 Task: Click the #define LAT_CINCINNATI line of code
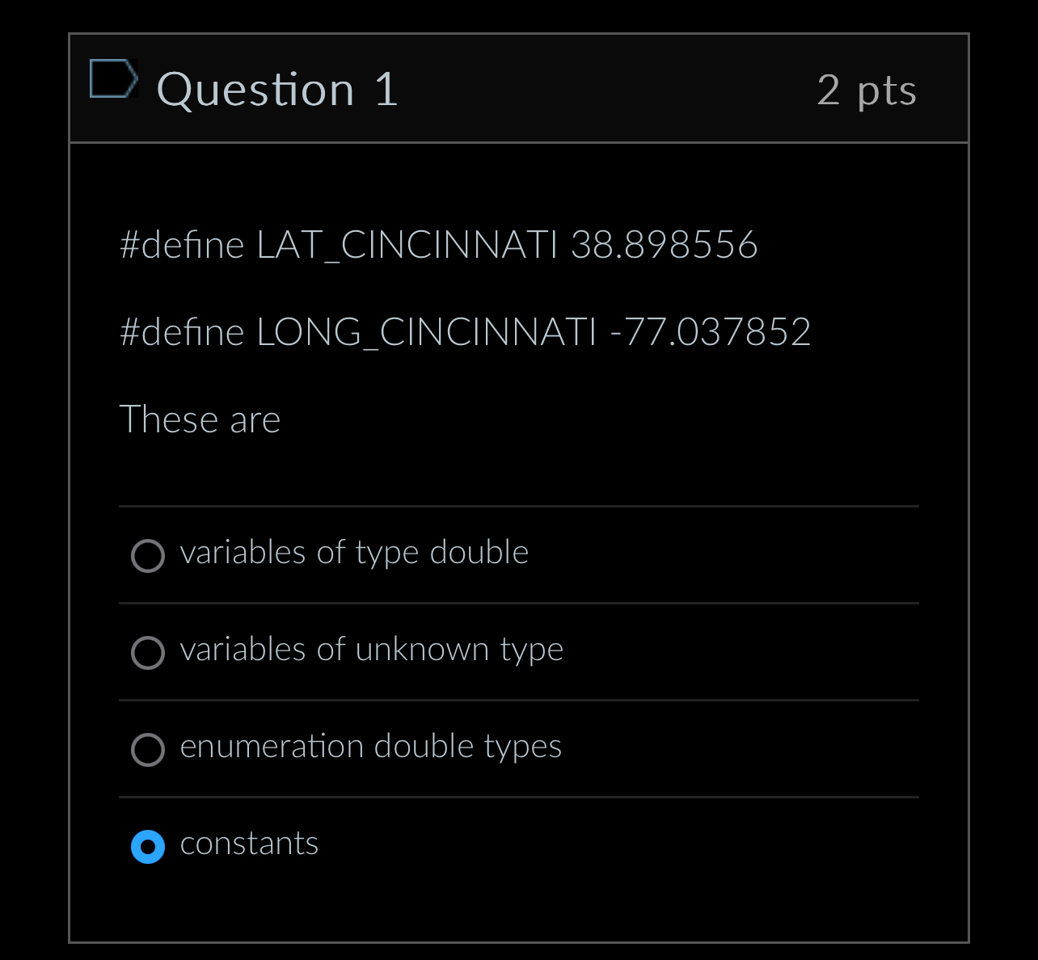point(438,245)
